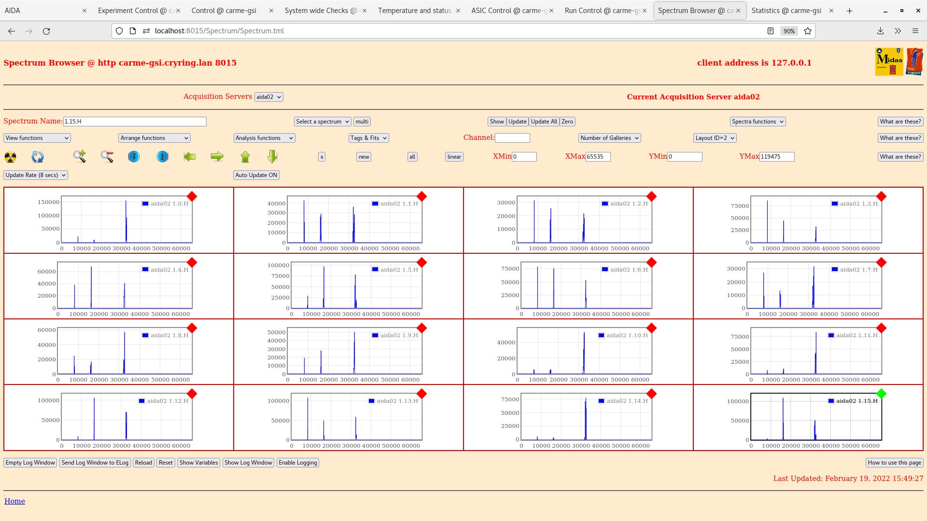Select the zoom-out magnifier icon
Viewport: 927px width, 521px height.
(107, 157)
